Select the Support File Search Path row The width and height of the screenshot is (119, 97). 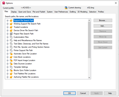(x=24, y=20)
